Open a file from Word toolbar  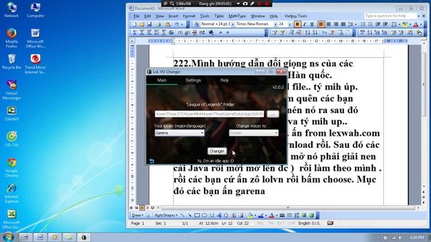tap(142, 24)
